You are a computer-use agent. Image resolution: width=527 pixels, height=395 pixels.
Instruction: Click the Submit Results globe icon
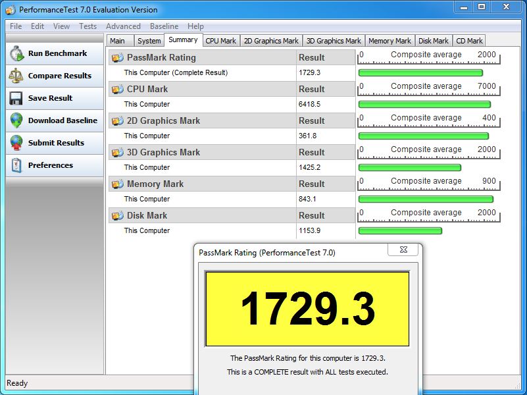click(16, 144)
